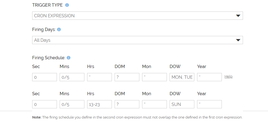
Task: Click the second row Mins field
Action: point(72,104)
